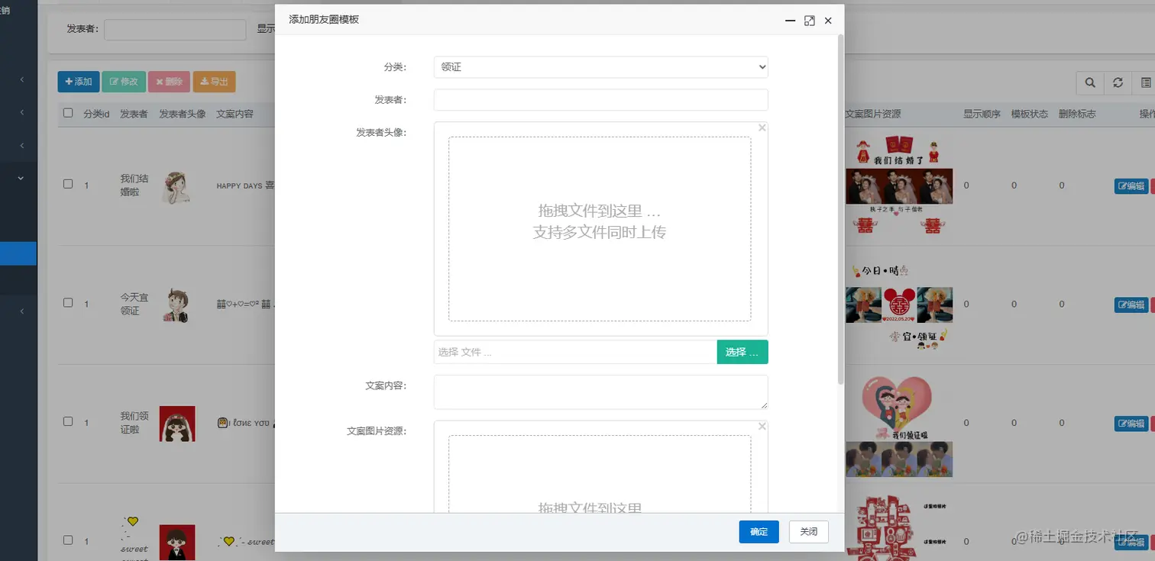Focus the 发表者 field in the dialog
This screenshot has width=1155, height=561.
600,100
